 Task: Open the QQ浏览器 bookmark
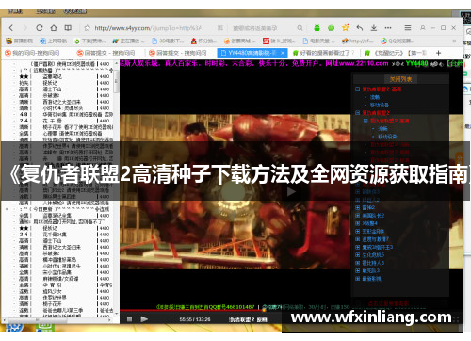click(x=398, y=41)
